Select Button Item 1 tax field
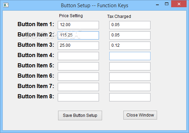 pos(130,25)
